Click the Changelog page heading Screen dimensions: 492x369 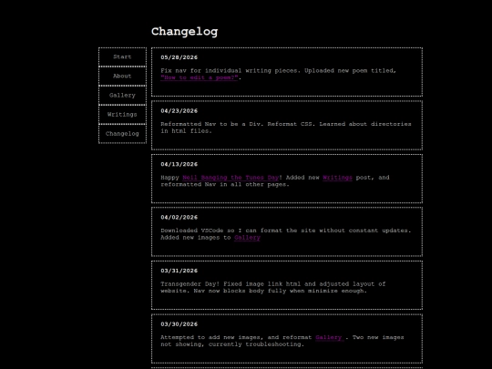pyautogui.click(x=184, y=31)
